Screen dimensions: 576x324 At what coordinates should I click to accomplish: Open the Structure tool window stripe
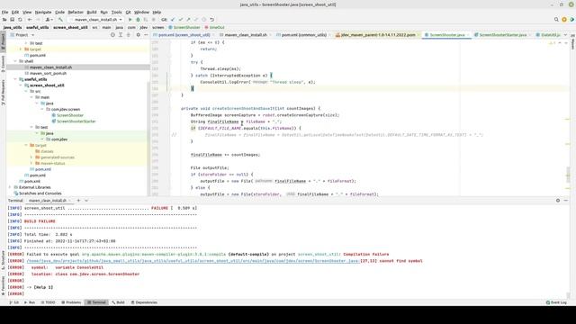[3, 260]
